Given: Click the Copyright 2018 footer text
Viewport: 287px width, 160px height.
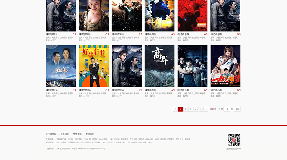Looking at the screenshot, I should [76, 149].
